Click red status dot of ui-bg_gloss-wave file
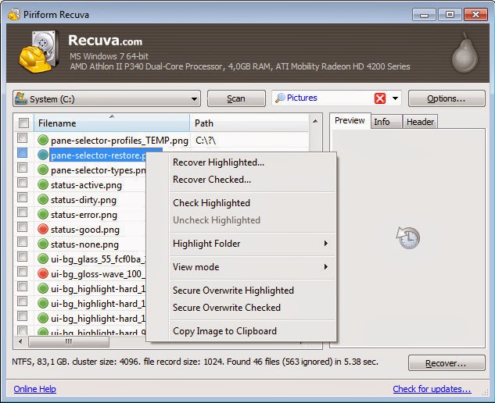495x403 pixels. tap(43, 273)
